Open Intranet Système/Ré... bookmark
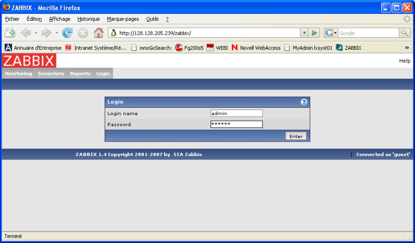This screenshot has height=243, width=415. pyautogui.click(x=96, y=48)
